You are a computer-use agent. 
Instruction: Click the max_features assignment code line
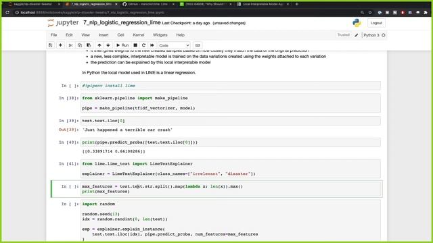click(x=162, y=186)
